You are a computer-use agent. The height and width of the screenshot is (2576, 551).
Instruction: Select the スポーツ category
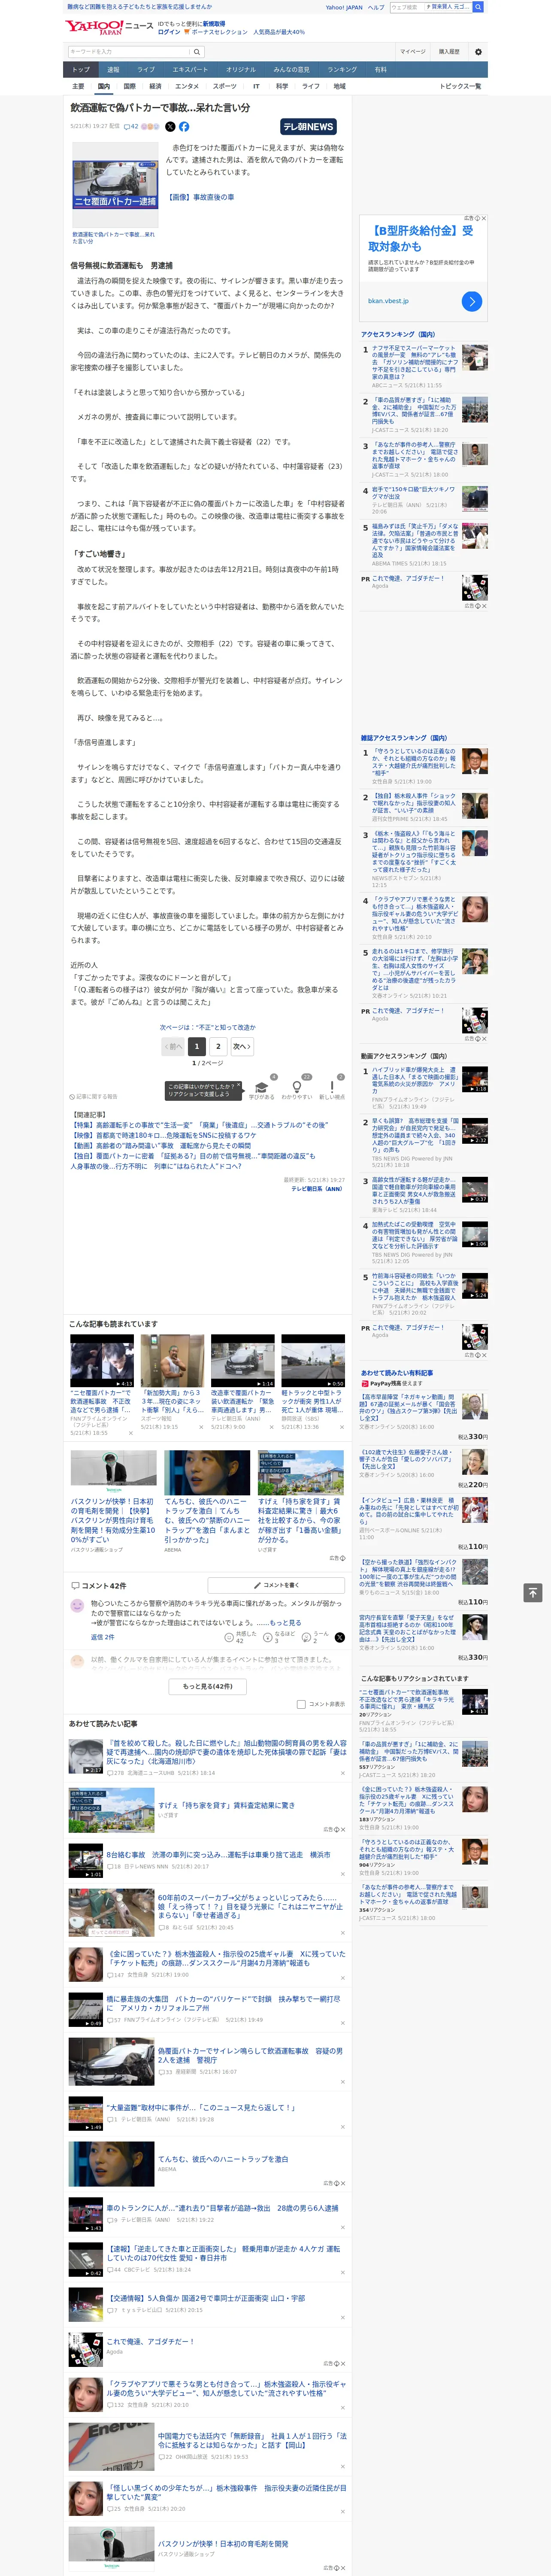click(225, 86)
